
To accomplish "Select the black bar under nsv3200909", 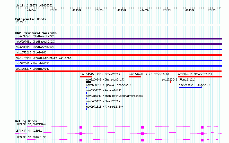I will coord(89,82).
